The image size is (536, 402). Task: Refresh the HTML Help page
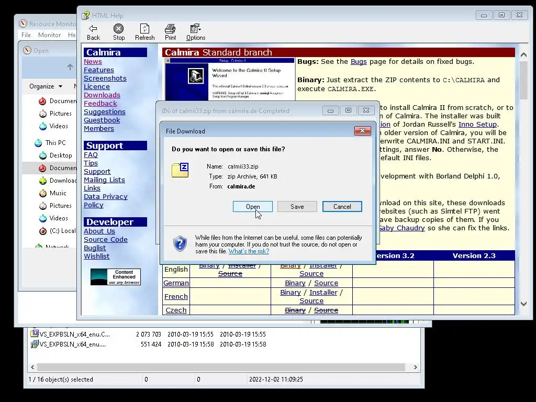pyautogui.click(x=144, y=32)
